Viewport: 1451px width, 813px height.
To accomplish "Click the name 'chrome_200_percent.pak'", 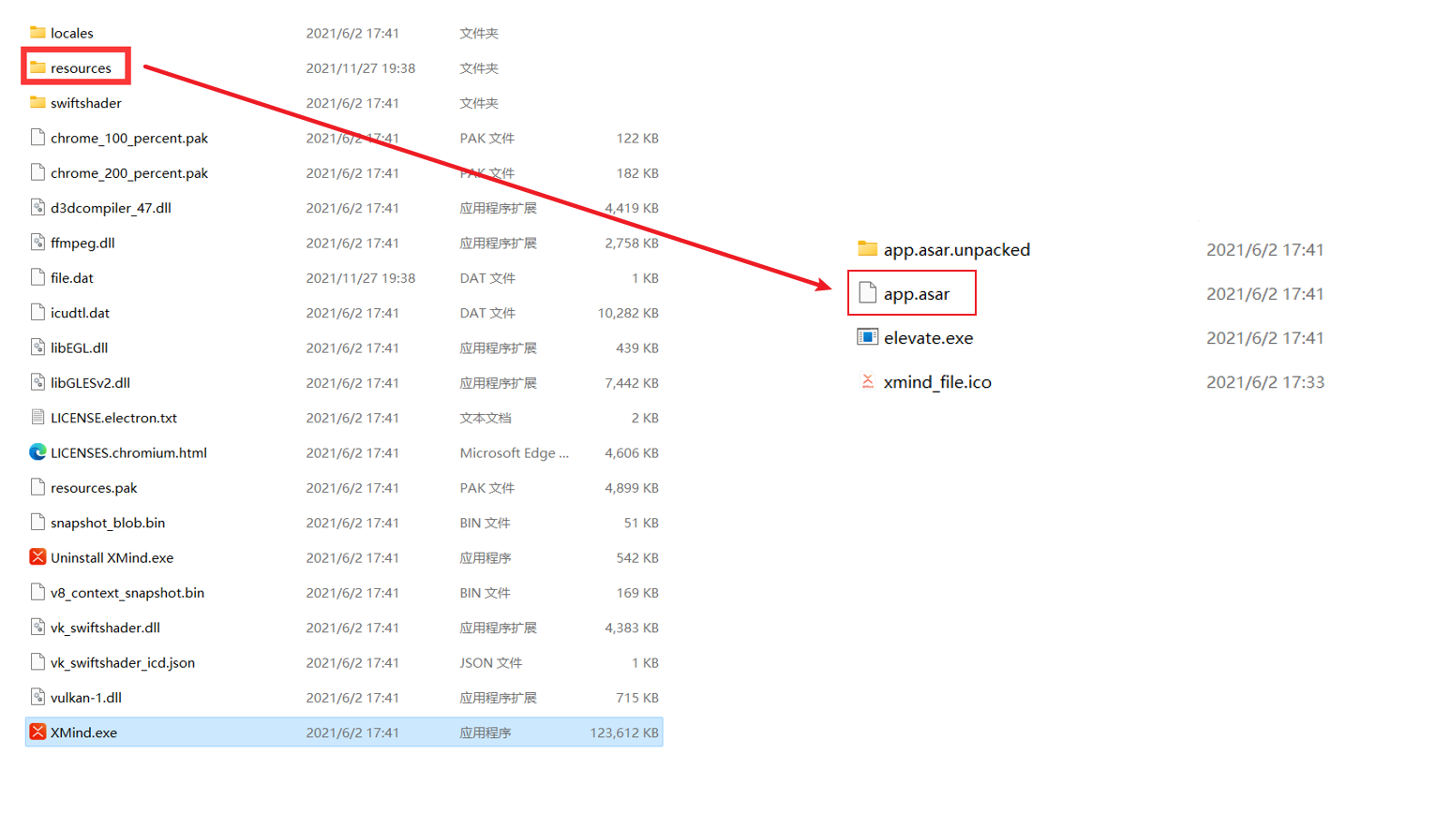I will (129, 173).
